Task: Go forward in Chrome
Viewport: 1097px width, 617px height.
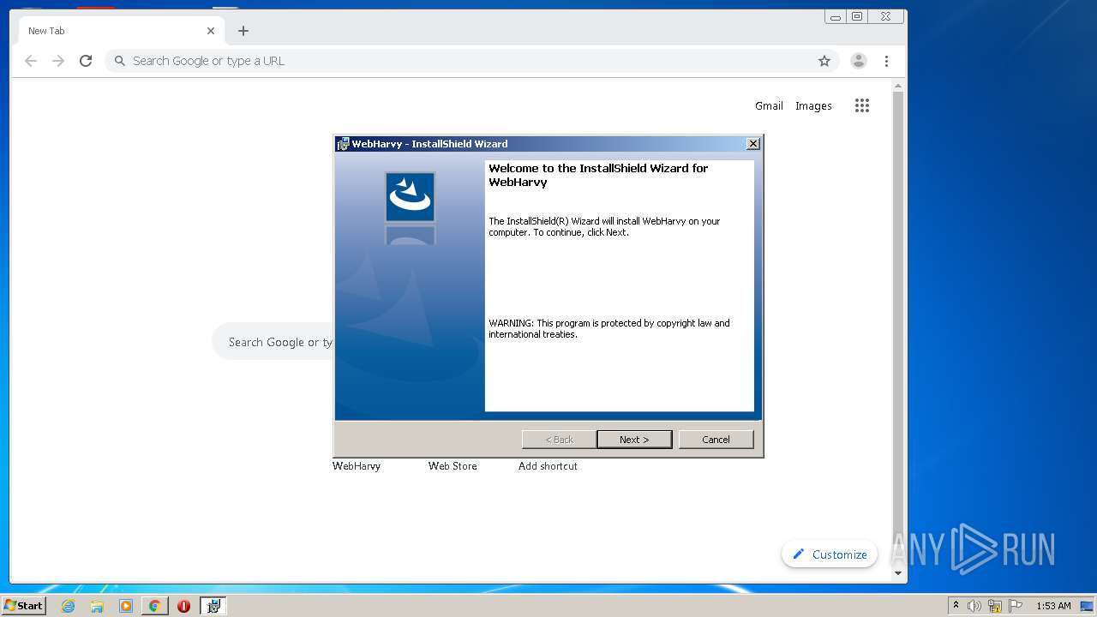Action: coord(58,61)
